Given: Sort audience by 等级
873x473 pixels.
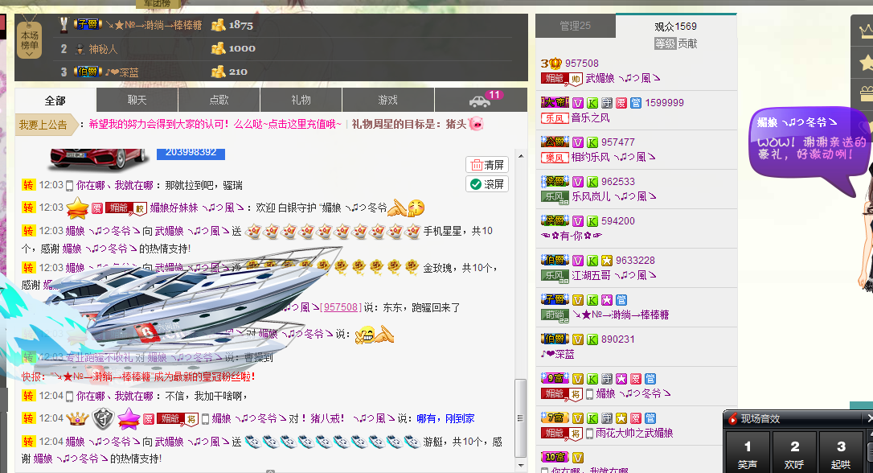Looking at the screenshot, I should pyautogui.click(x=665, y=43).
